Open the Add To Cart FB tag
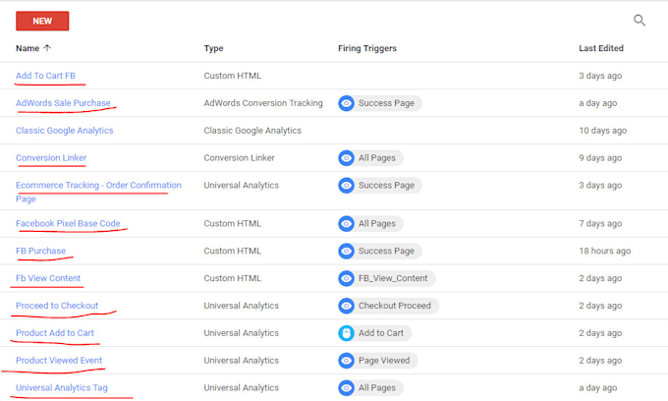Screen dimensions: 668x401 (x=44, y=76)
